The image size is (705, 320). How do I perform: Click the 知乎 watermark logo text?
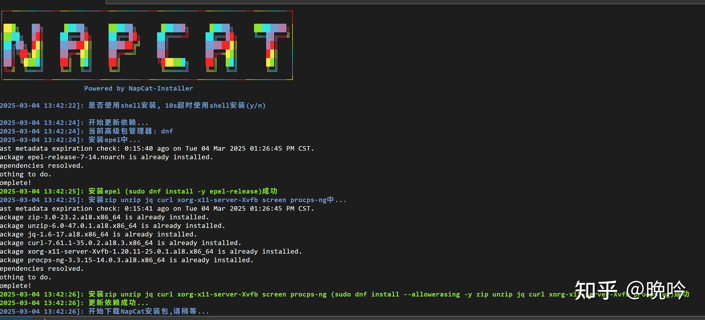[x=596, y=290]
